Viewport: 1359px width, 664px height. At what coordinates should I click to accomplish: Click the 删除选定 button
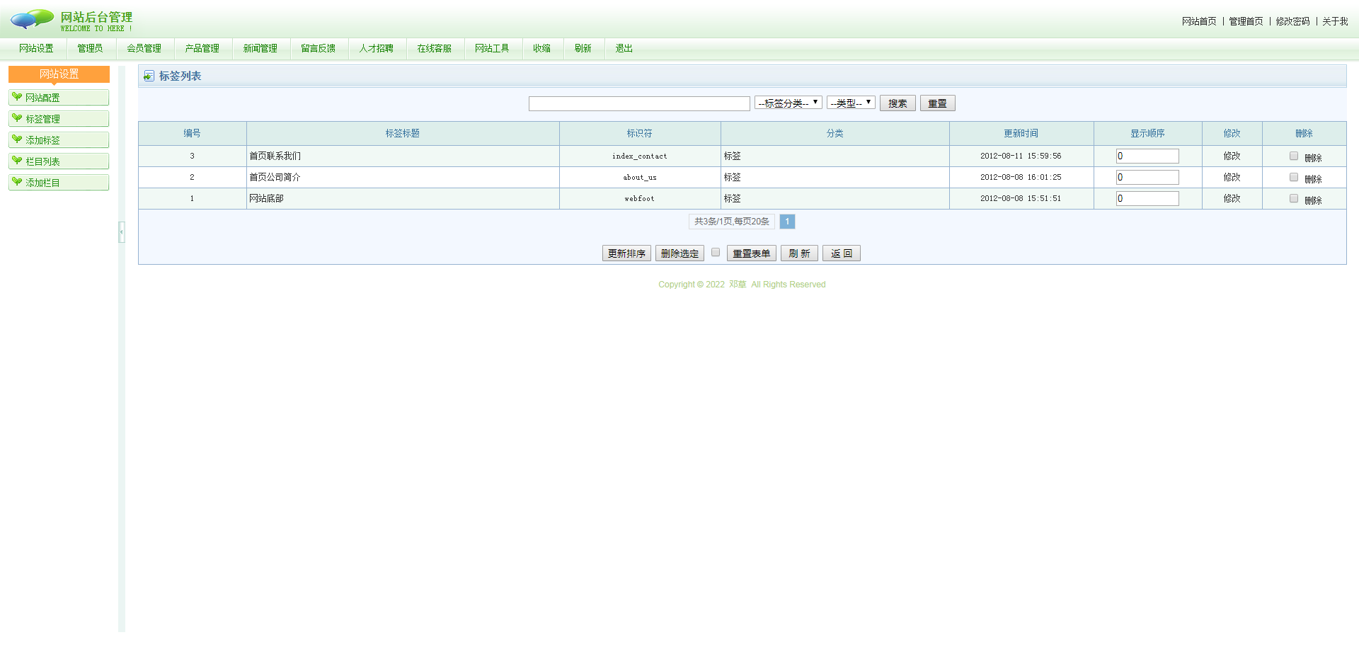[x=679, y=253]
